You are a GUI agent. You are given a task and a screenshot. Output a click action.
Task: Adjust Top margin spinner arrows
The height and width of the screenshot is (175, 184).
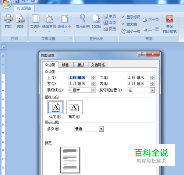point(93,78)
